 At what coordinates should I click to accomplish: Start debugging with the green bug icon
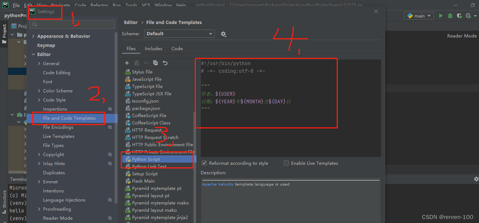pos(451,16)
